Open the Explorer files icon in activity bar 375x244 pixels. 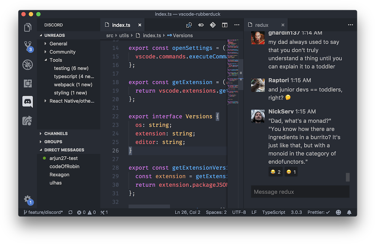[x=28, y=28]
